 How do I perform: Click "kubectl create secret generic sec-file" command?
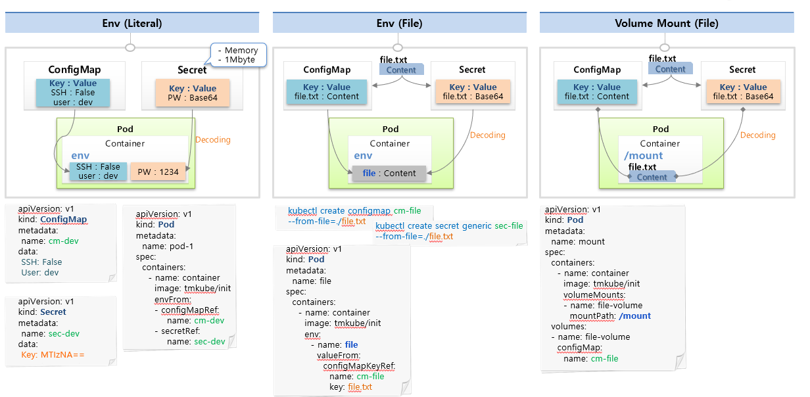449,225
